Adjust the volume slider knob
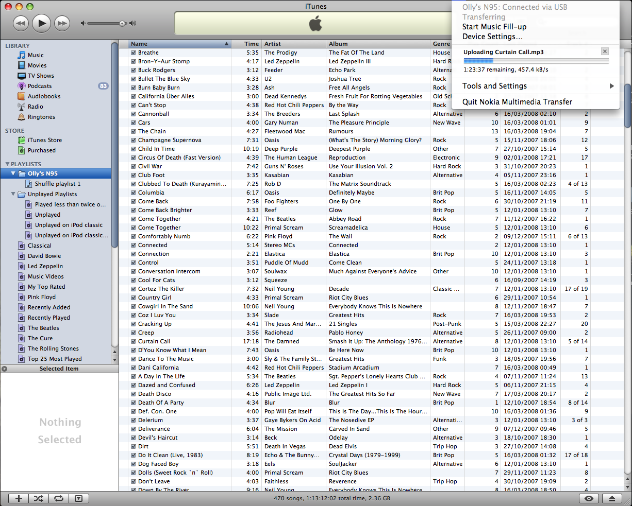Viewport: 632px width, 506px height. point(122,23)
